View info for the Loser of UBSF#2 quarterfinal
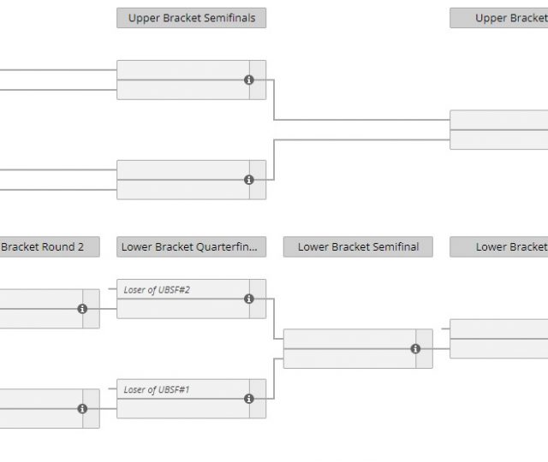548x462 pixels. (249, 299)
